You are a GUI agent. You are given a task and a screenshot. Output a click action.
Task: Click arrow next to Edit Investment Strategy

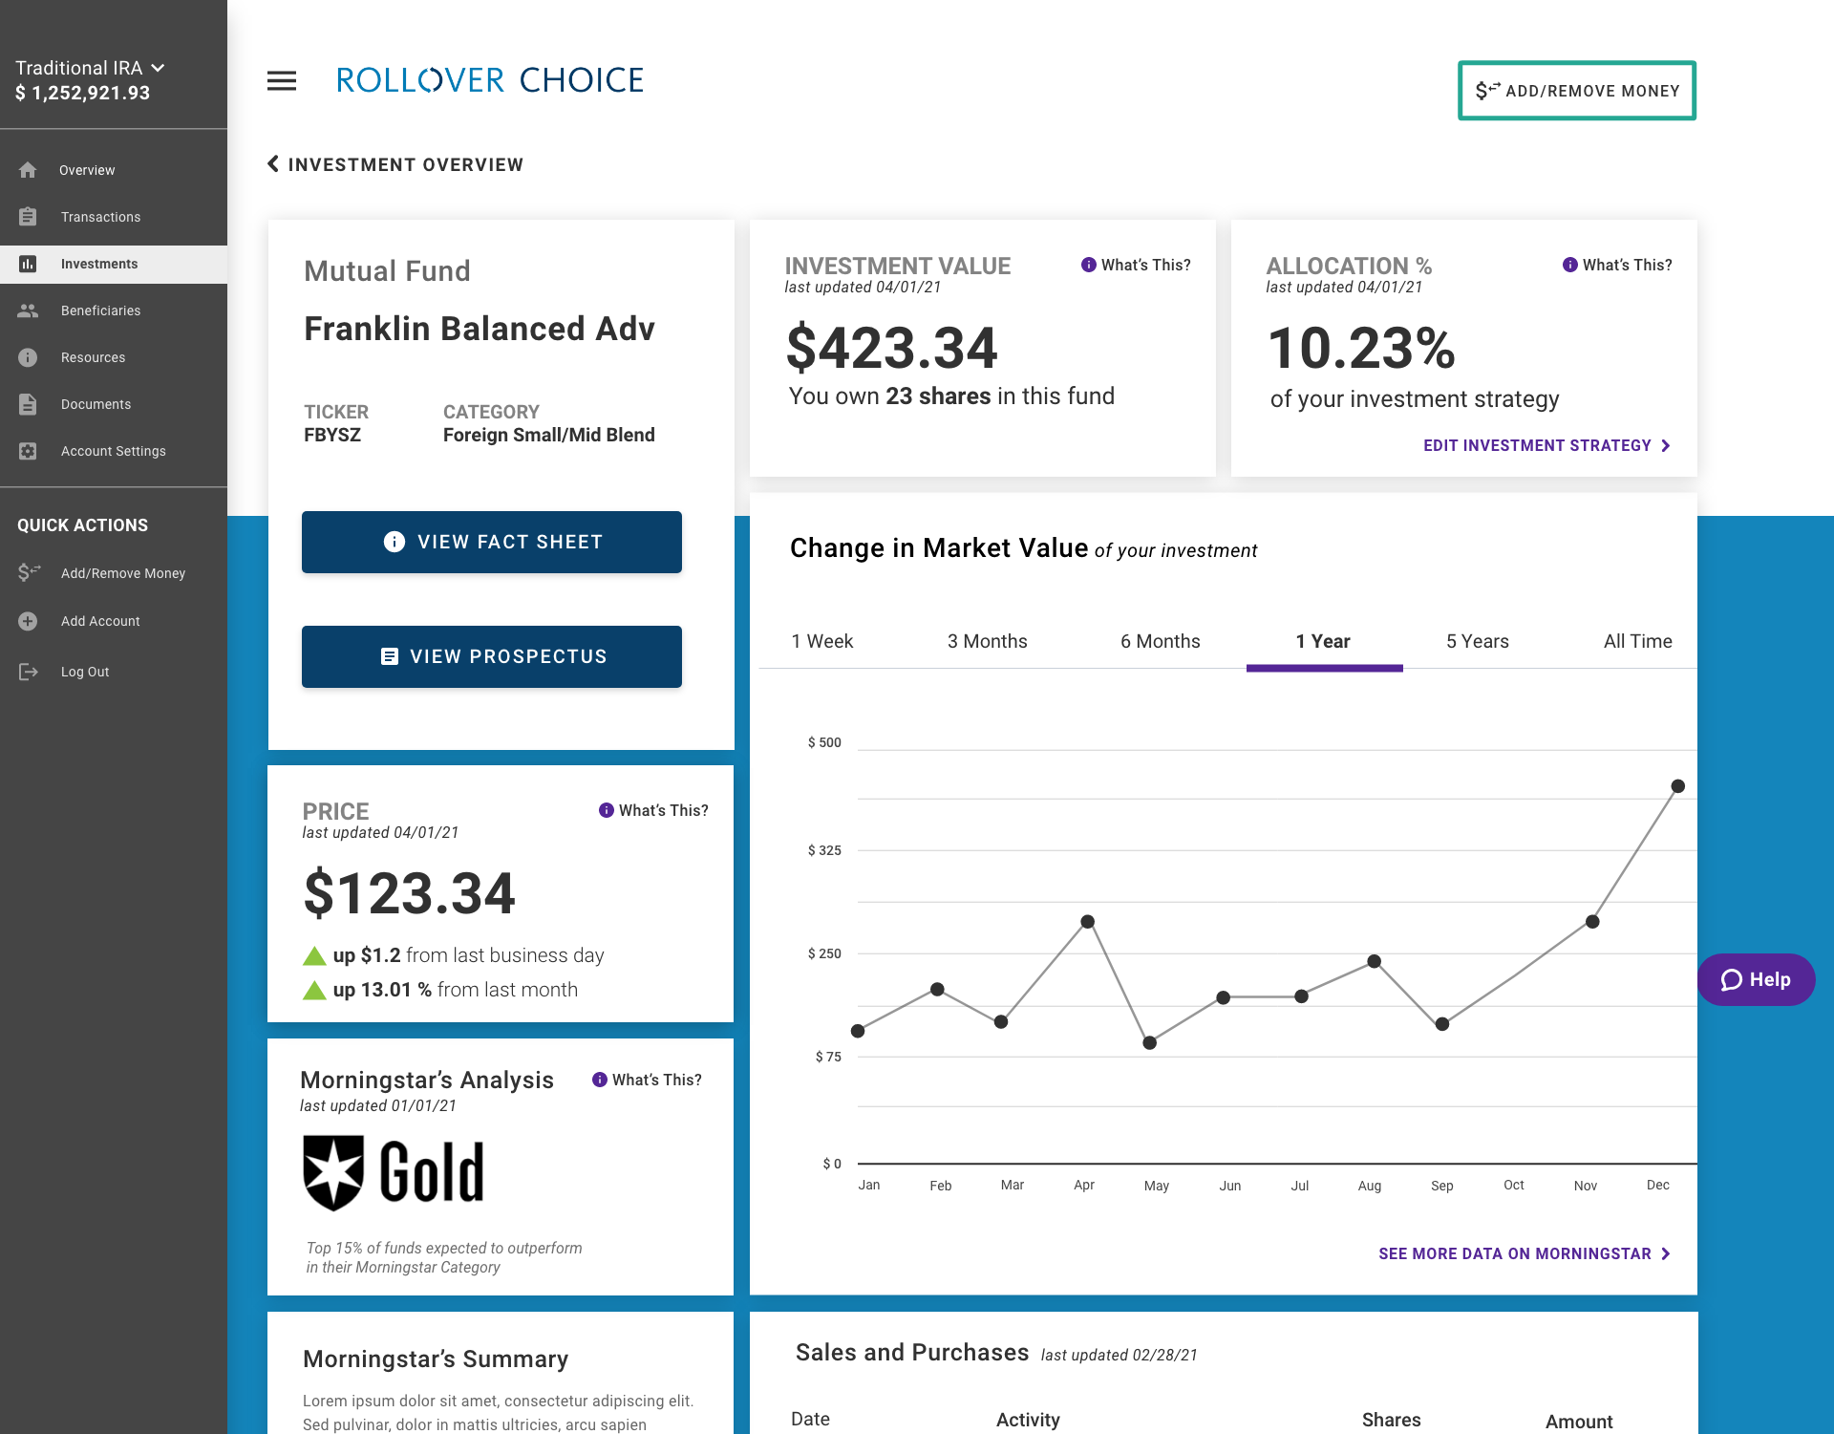pos(1666,446)
